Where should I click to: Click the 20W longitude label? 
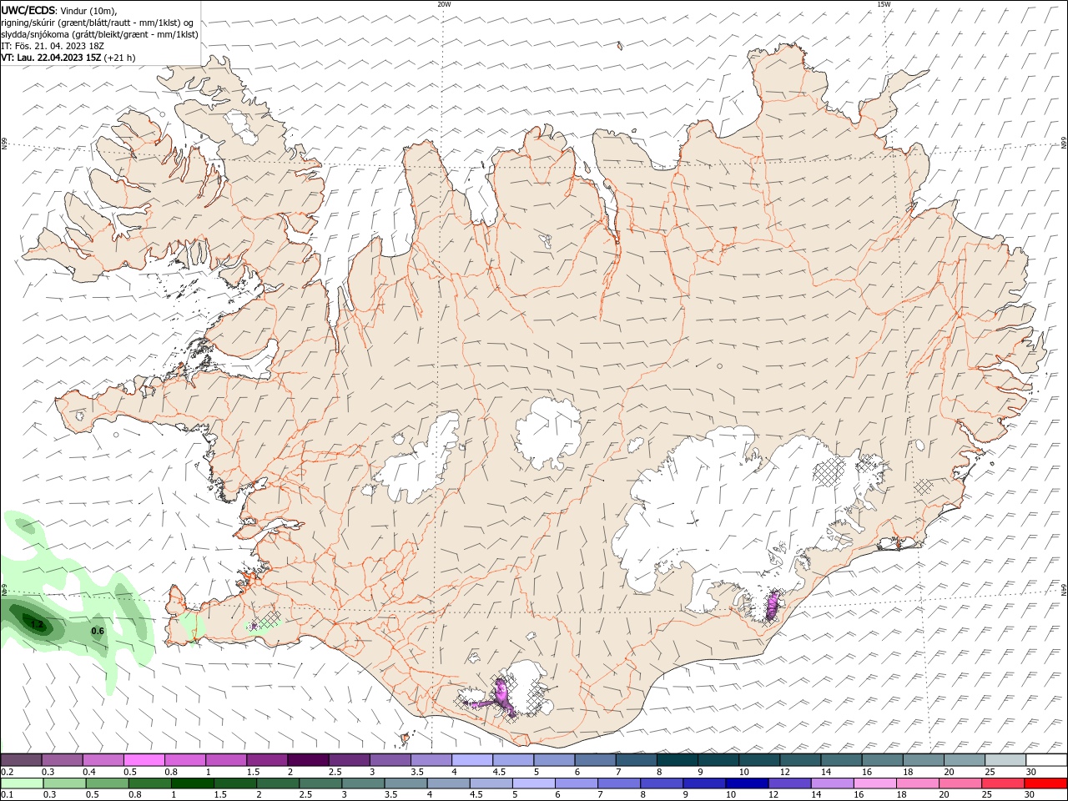click(x=444, y=4)
